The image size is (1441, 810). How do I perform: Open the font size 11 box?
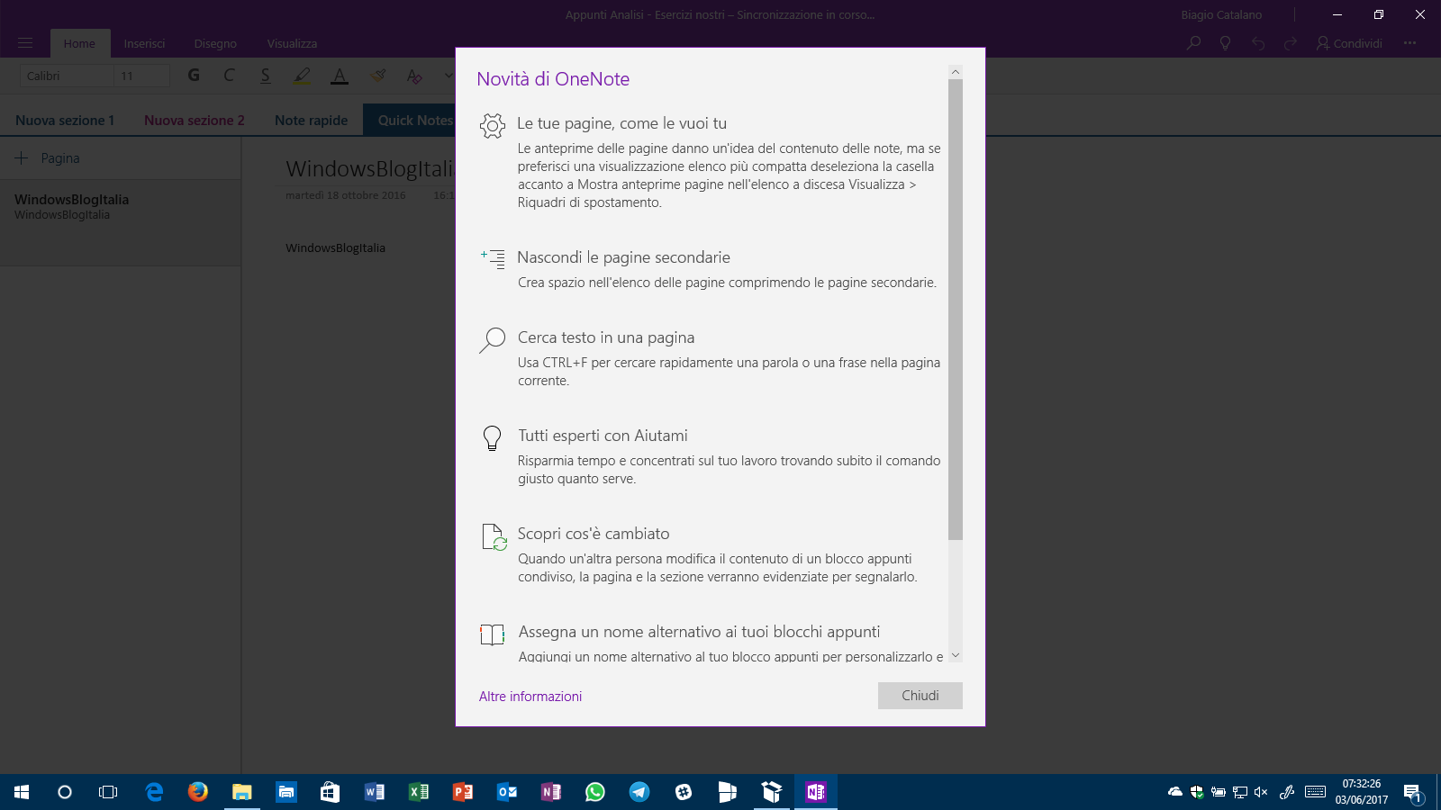tap(142, 76)
